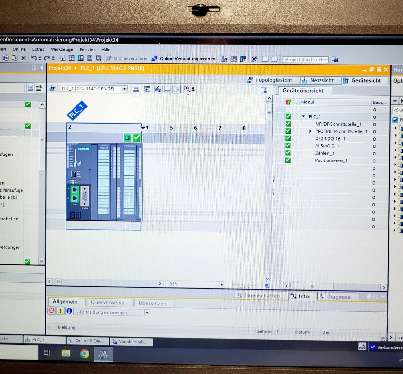Click status check for DI 24/DO 16_1
Screen dimensions: 403x374
coord(288,138)
